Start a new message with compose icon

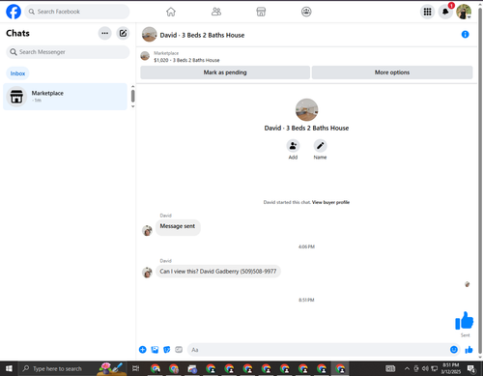click(123, 33)
